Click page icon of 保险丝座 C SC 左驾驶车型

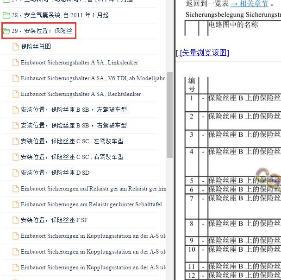coord(16,141)
